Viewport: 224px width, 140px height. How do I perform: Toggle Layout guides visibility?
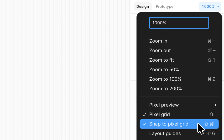(x=179, y=134)
